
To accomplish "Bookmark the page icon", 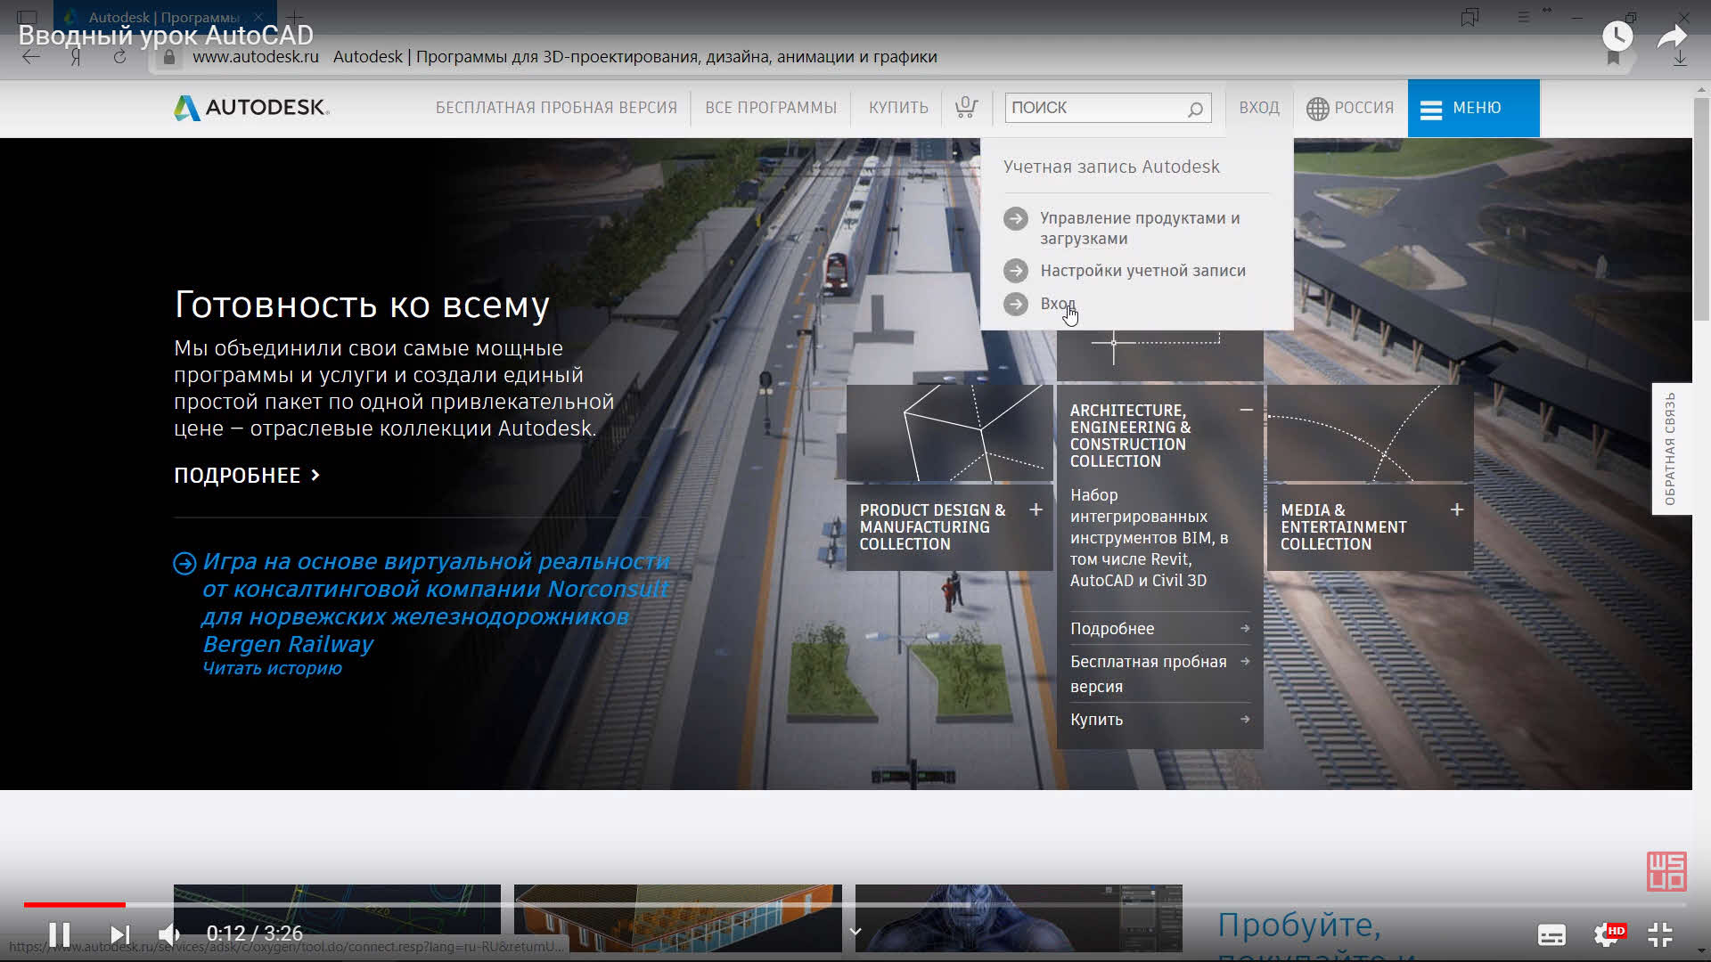I will click(1613, 57).
